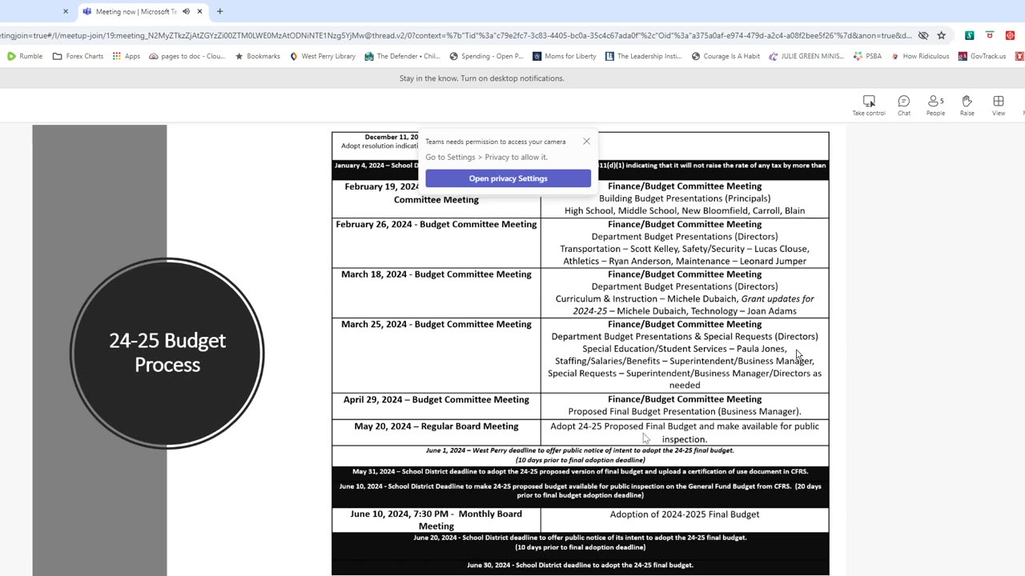Show the People participants list
The image size is (1025, 576).
point(935,105)
